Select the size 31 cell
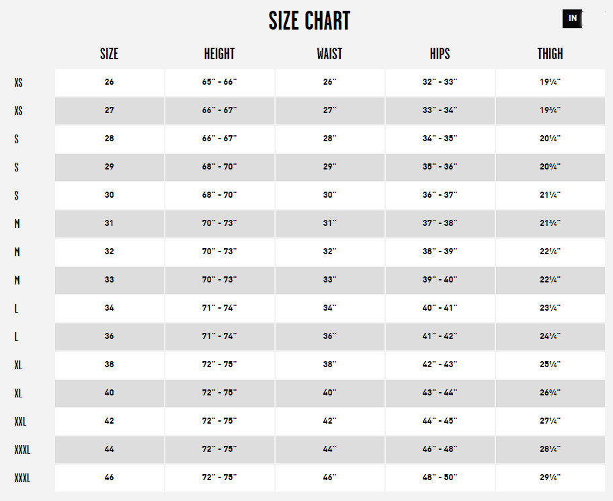The image size is (613, 501). [110, 224]
